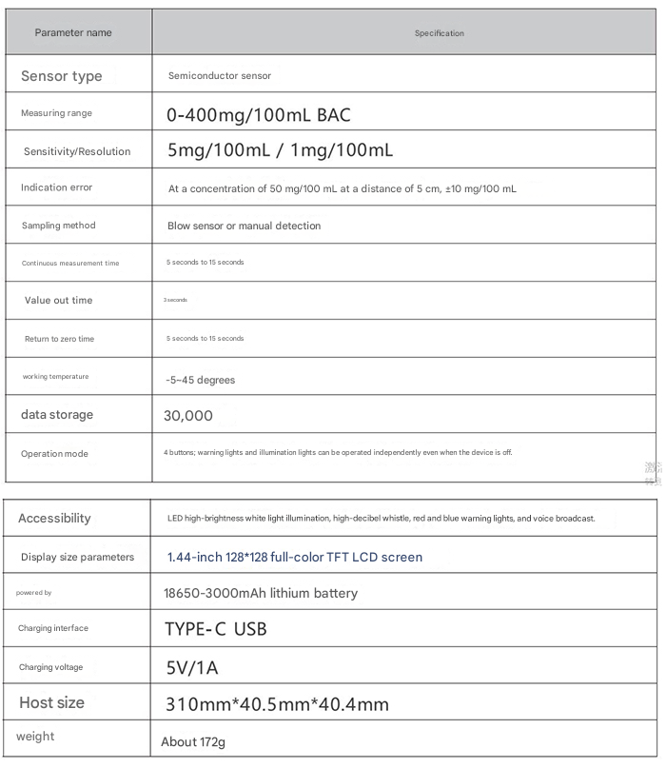The height and width of the screenshot is (768, 666).
Task: Select the 'Sensor type' row label
Action: 61,76
